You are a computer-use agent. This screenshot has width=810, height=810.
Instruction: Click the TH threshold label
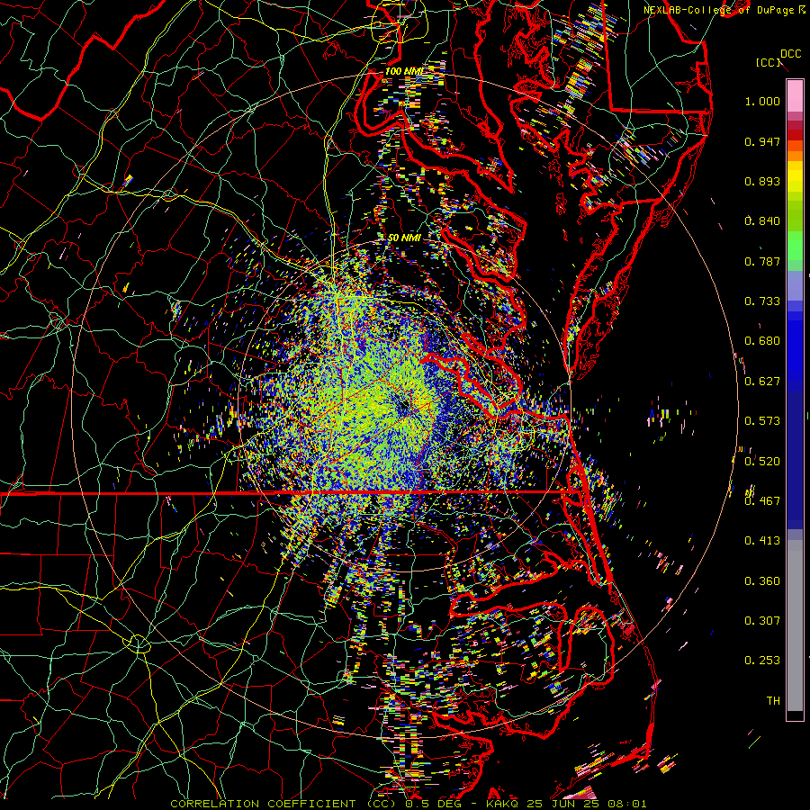(773, 701)
